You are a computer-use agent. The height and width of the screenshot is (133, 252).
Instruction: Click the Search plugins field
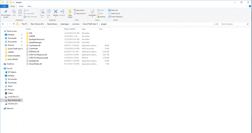pos(235,24)
